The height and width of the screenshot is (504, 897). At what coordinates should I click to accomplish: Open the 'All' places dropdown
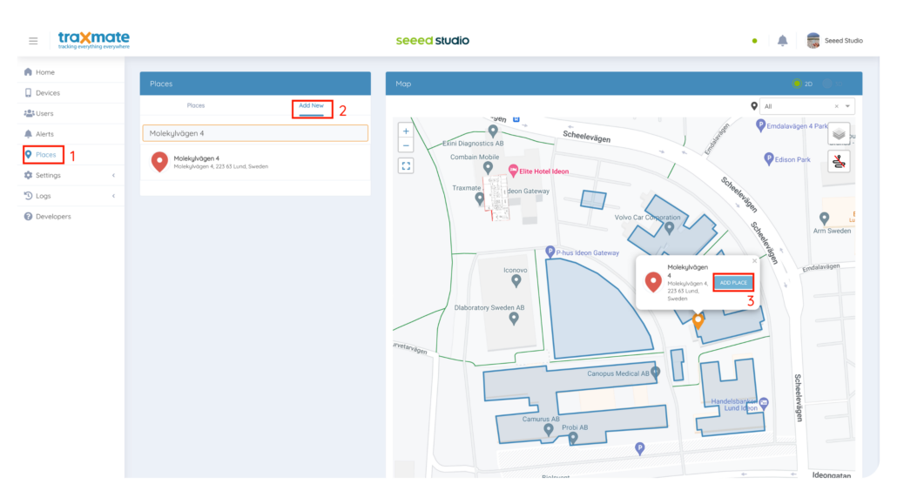tap(847, 106)
